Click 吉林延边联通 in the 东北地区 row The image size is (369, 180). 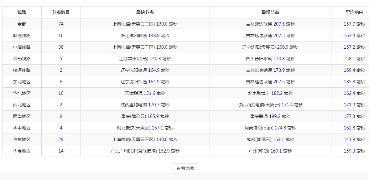click(x=259, y=82)
